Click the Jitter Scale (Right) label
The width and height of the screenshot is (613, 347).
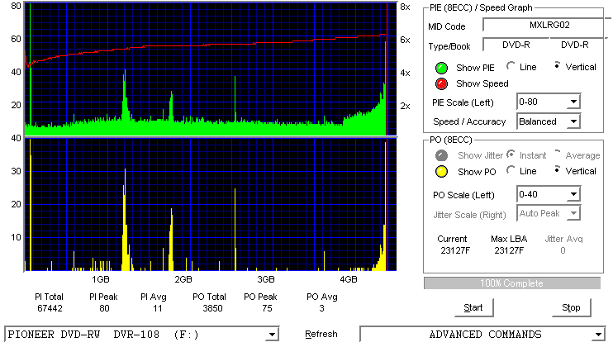[469, 215]
